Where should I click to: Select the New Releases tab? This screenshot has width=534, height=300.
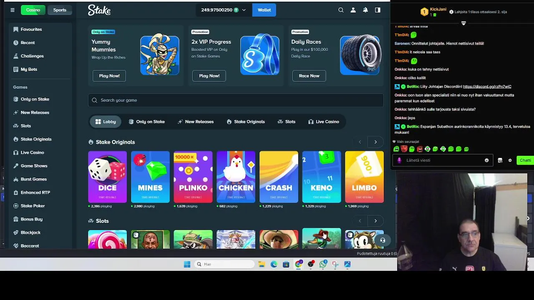click(x=196, y=122)
